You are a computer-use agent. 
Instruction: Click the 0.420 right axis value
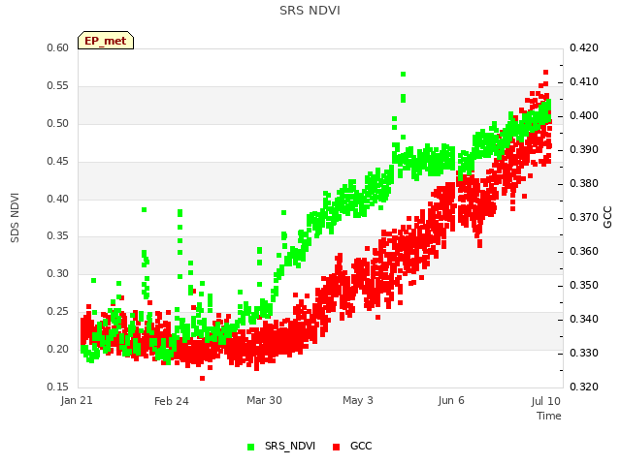[584, 47]
